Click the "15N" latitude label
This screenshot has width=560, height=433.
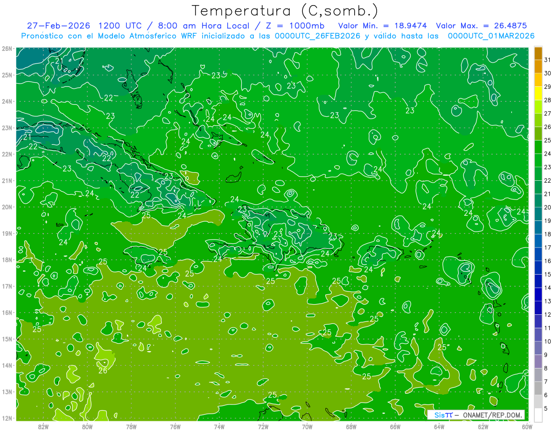click(7, 339)
